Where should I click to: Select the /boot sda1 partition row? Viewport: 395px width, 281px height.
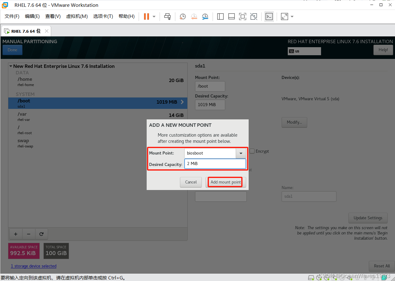(x=98, y=103)
